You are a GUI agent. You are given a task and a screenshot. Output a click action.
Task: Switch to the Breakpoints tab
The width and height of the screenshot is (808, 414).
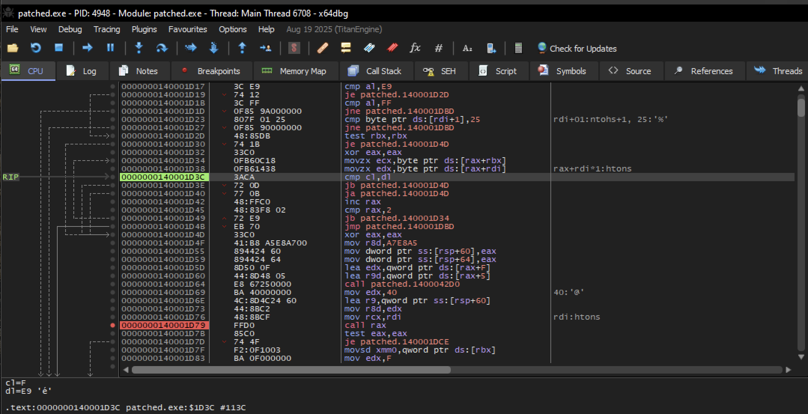212,71
